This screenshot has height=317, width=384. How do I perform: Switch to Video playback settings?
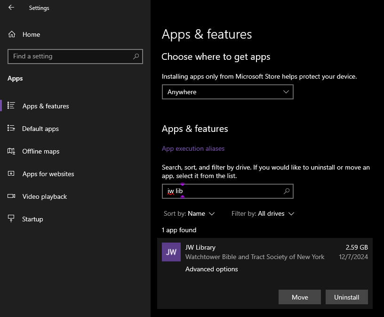click(45, 196)
